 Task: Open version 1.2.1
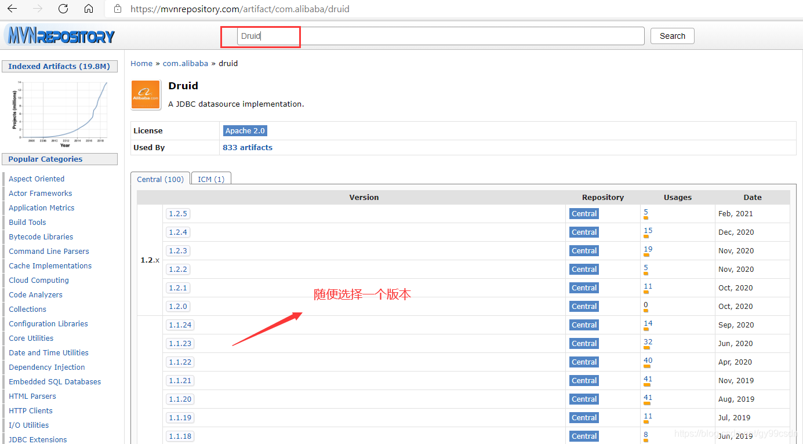click(x=178, y=288)
